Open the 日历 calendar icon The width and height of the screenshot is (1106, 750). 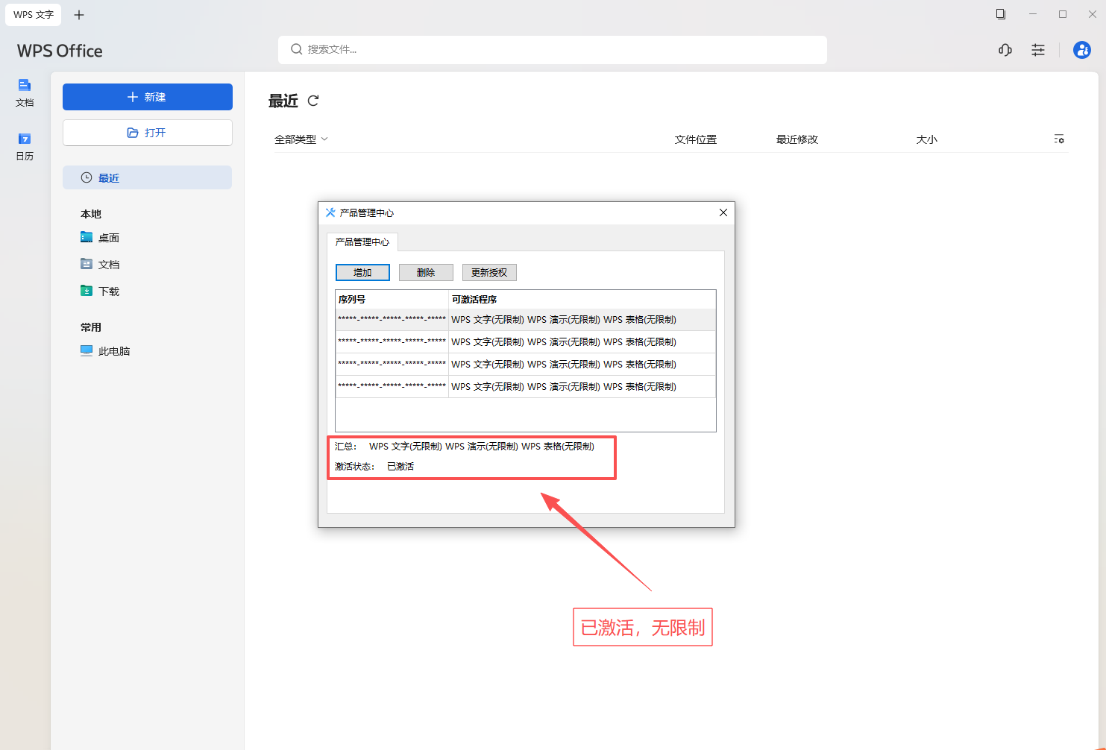point(25,146)
